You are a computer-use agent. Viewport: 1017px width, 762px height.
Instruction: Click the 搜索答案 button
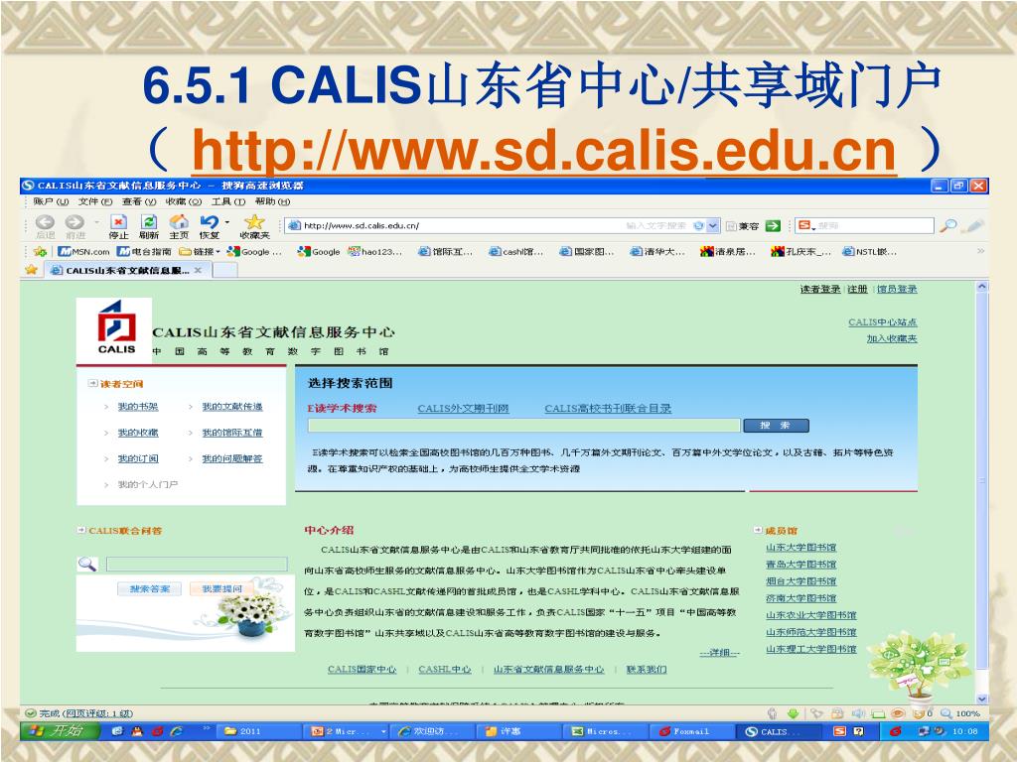point(149,588)
